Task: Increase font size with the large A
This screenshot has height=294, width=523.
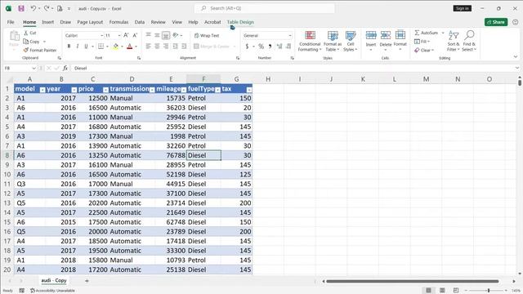Action: [x=126, y=35]
